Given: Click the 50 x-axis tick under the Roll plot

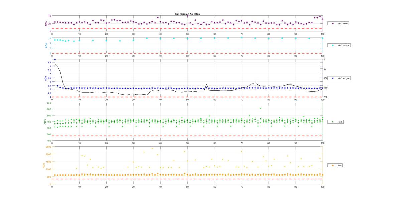Looking at the screenshot, I should tap(187, 187).
